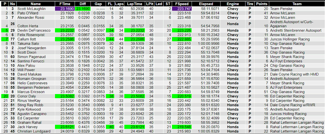
Task: Select the Engine column header
Action: (233, 4)
